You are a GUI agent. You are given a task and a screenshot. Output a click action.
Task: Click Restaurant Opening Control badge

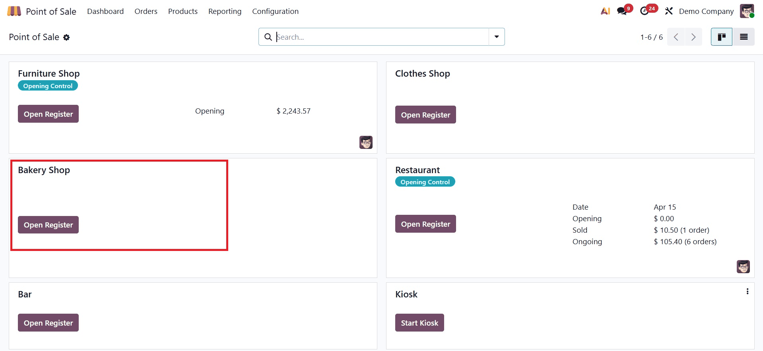425,182
